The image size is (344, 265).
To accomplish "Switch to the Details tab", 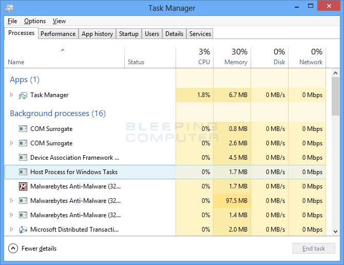I will click(x=174, y=34).
